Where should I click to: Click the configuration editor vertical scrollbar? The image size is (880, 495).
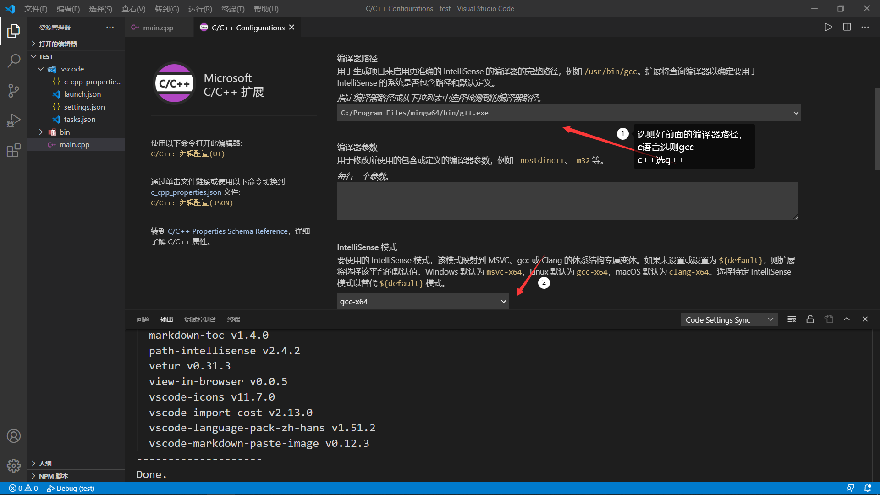click(877, 129)
